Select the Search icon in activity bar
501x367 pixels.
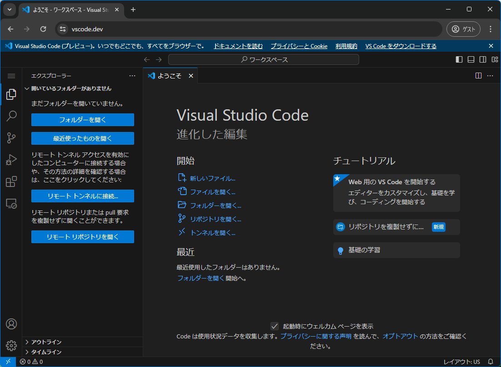pos(11,116)
